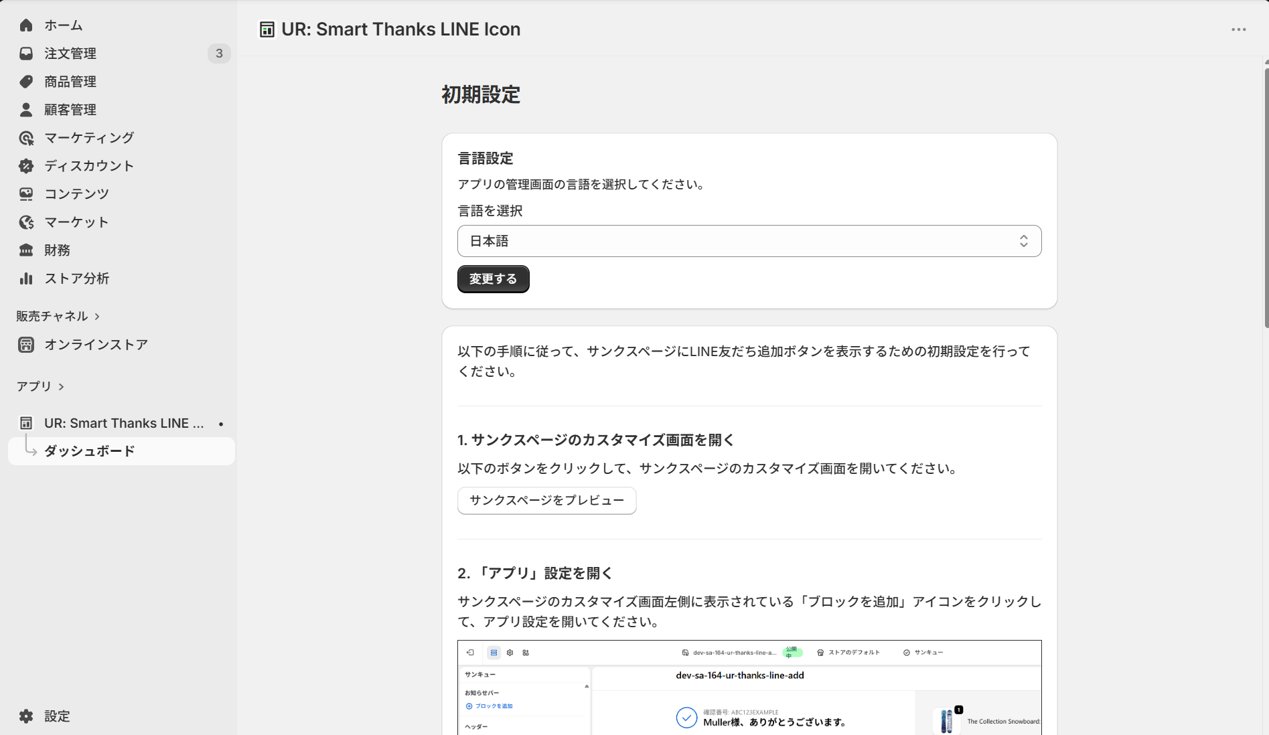This screenshot has width=1269, height=735.
Task: Click the オンラインストア storefront icon
Action: tap(26, 345)
